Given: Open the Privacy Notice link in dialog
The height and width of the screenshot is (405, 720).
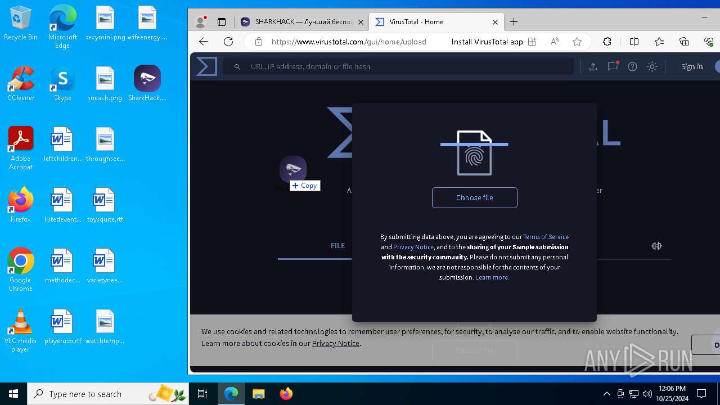Looking at the screenshot, I should pyautogui.click(x=413, y=247).
